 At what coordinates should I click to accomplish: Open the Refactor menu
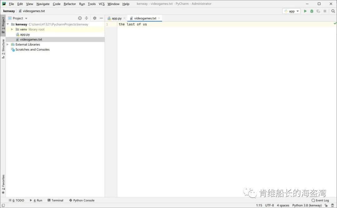coord(70,4)
